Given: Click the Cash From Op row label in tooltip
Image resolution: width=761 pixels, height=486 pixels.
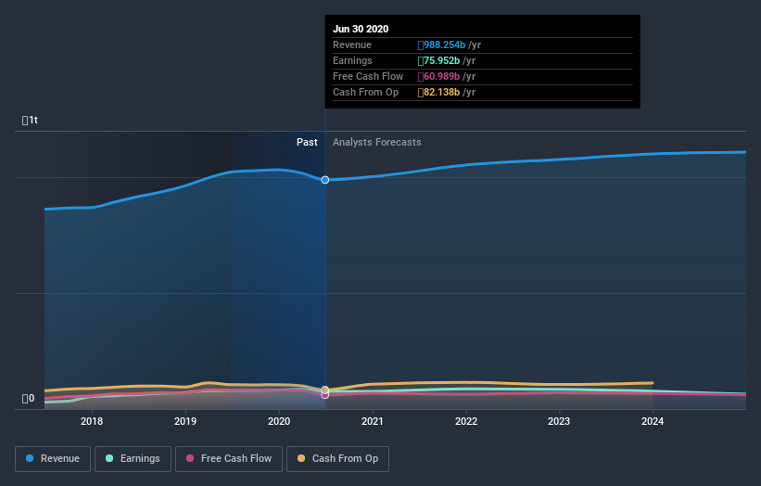Looking at the screenshot, I should pos(365,92).
